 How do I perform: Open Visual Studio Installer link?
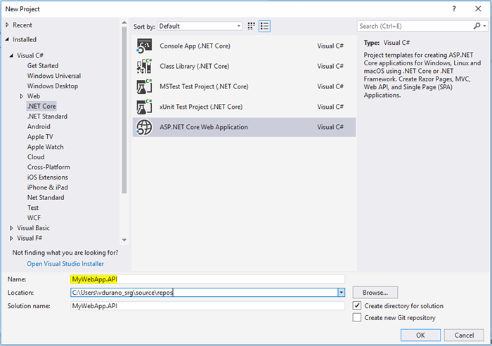[x=65, y=264]
